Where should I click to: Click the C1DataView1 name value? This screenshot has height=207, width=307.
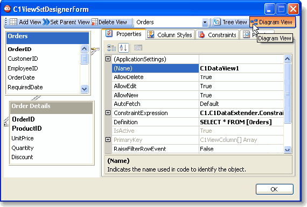tap(219, 68)
